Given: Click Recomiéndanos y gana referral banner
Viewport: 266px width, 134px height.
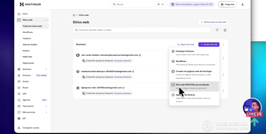Looking at the screenshot, I should tap(192, 4).
